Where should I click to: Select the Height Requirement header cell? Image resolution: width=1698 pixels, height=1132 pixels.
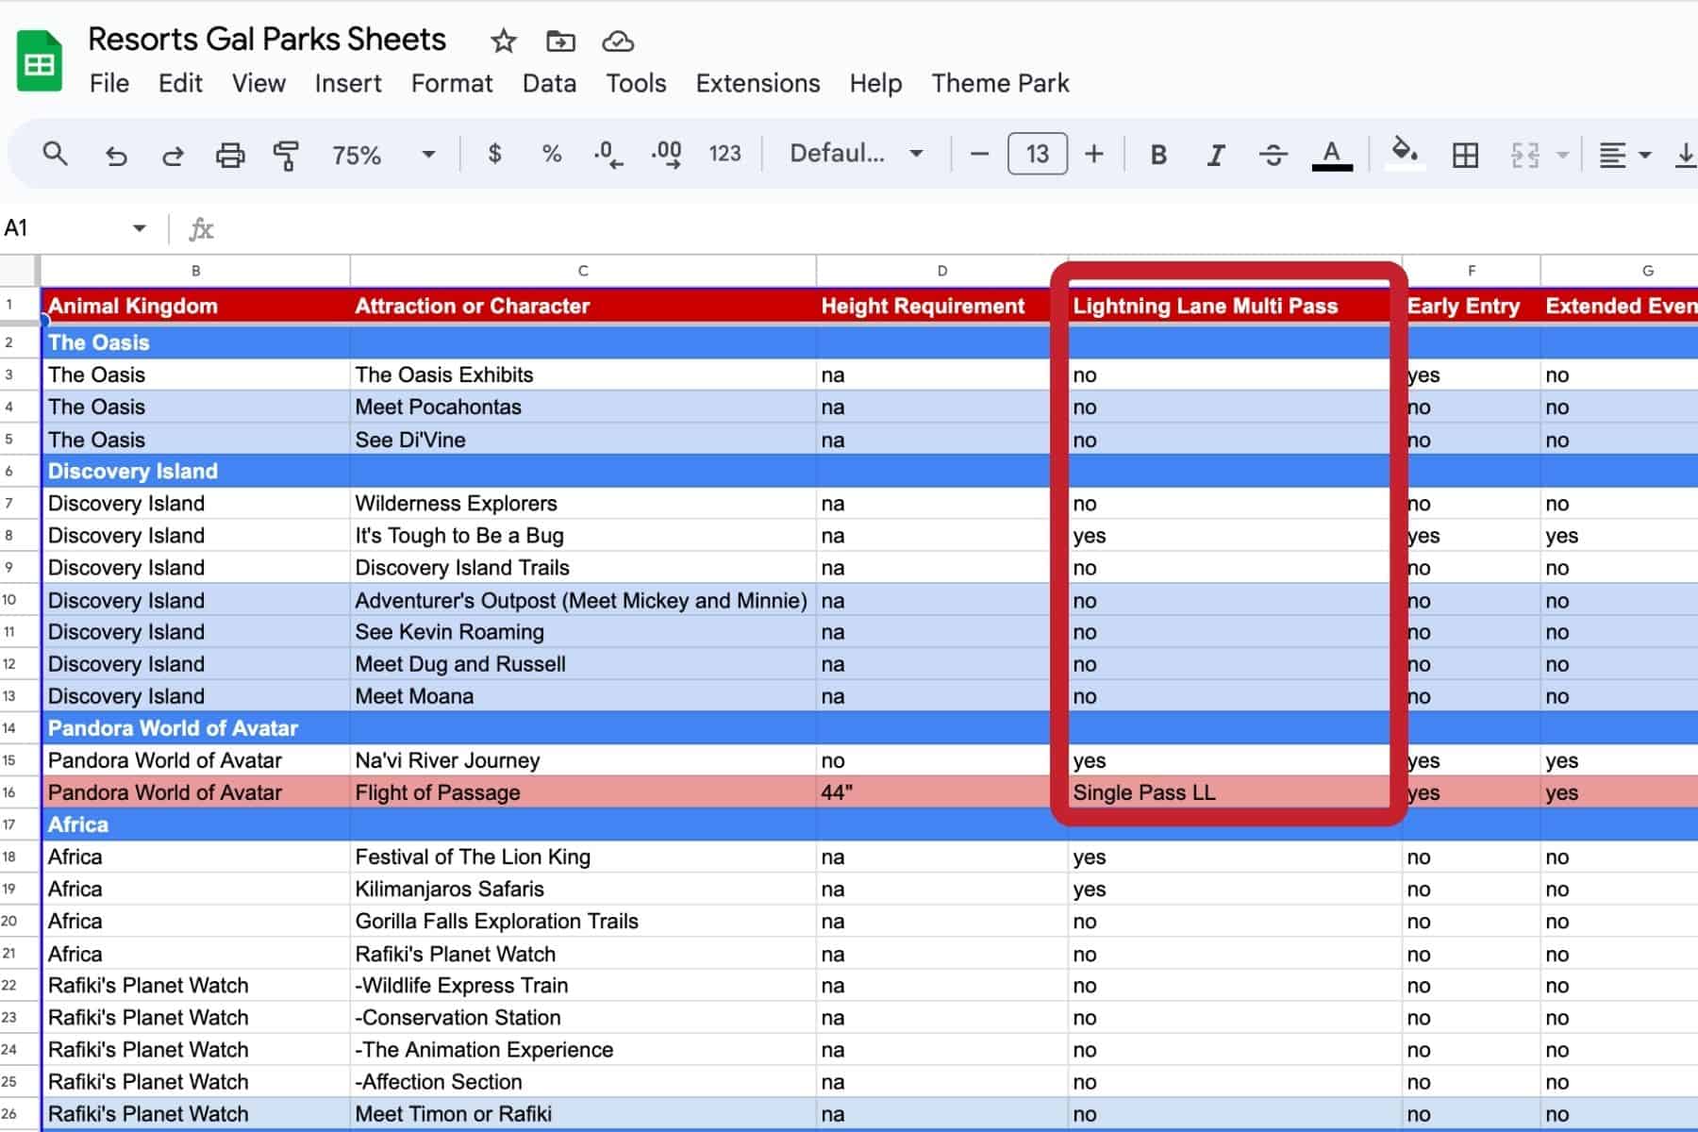point(941,306)
